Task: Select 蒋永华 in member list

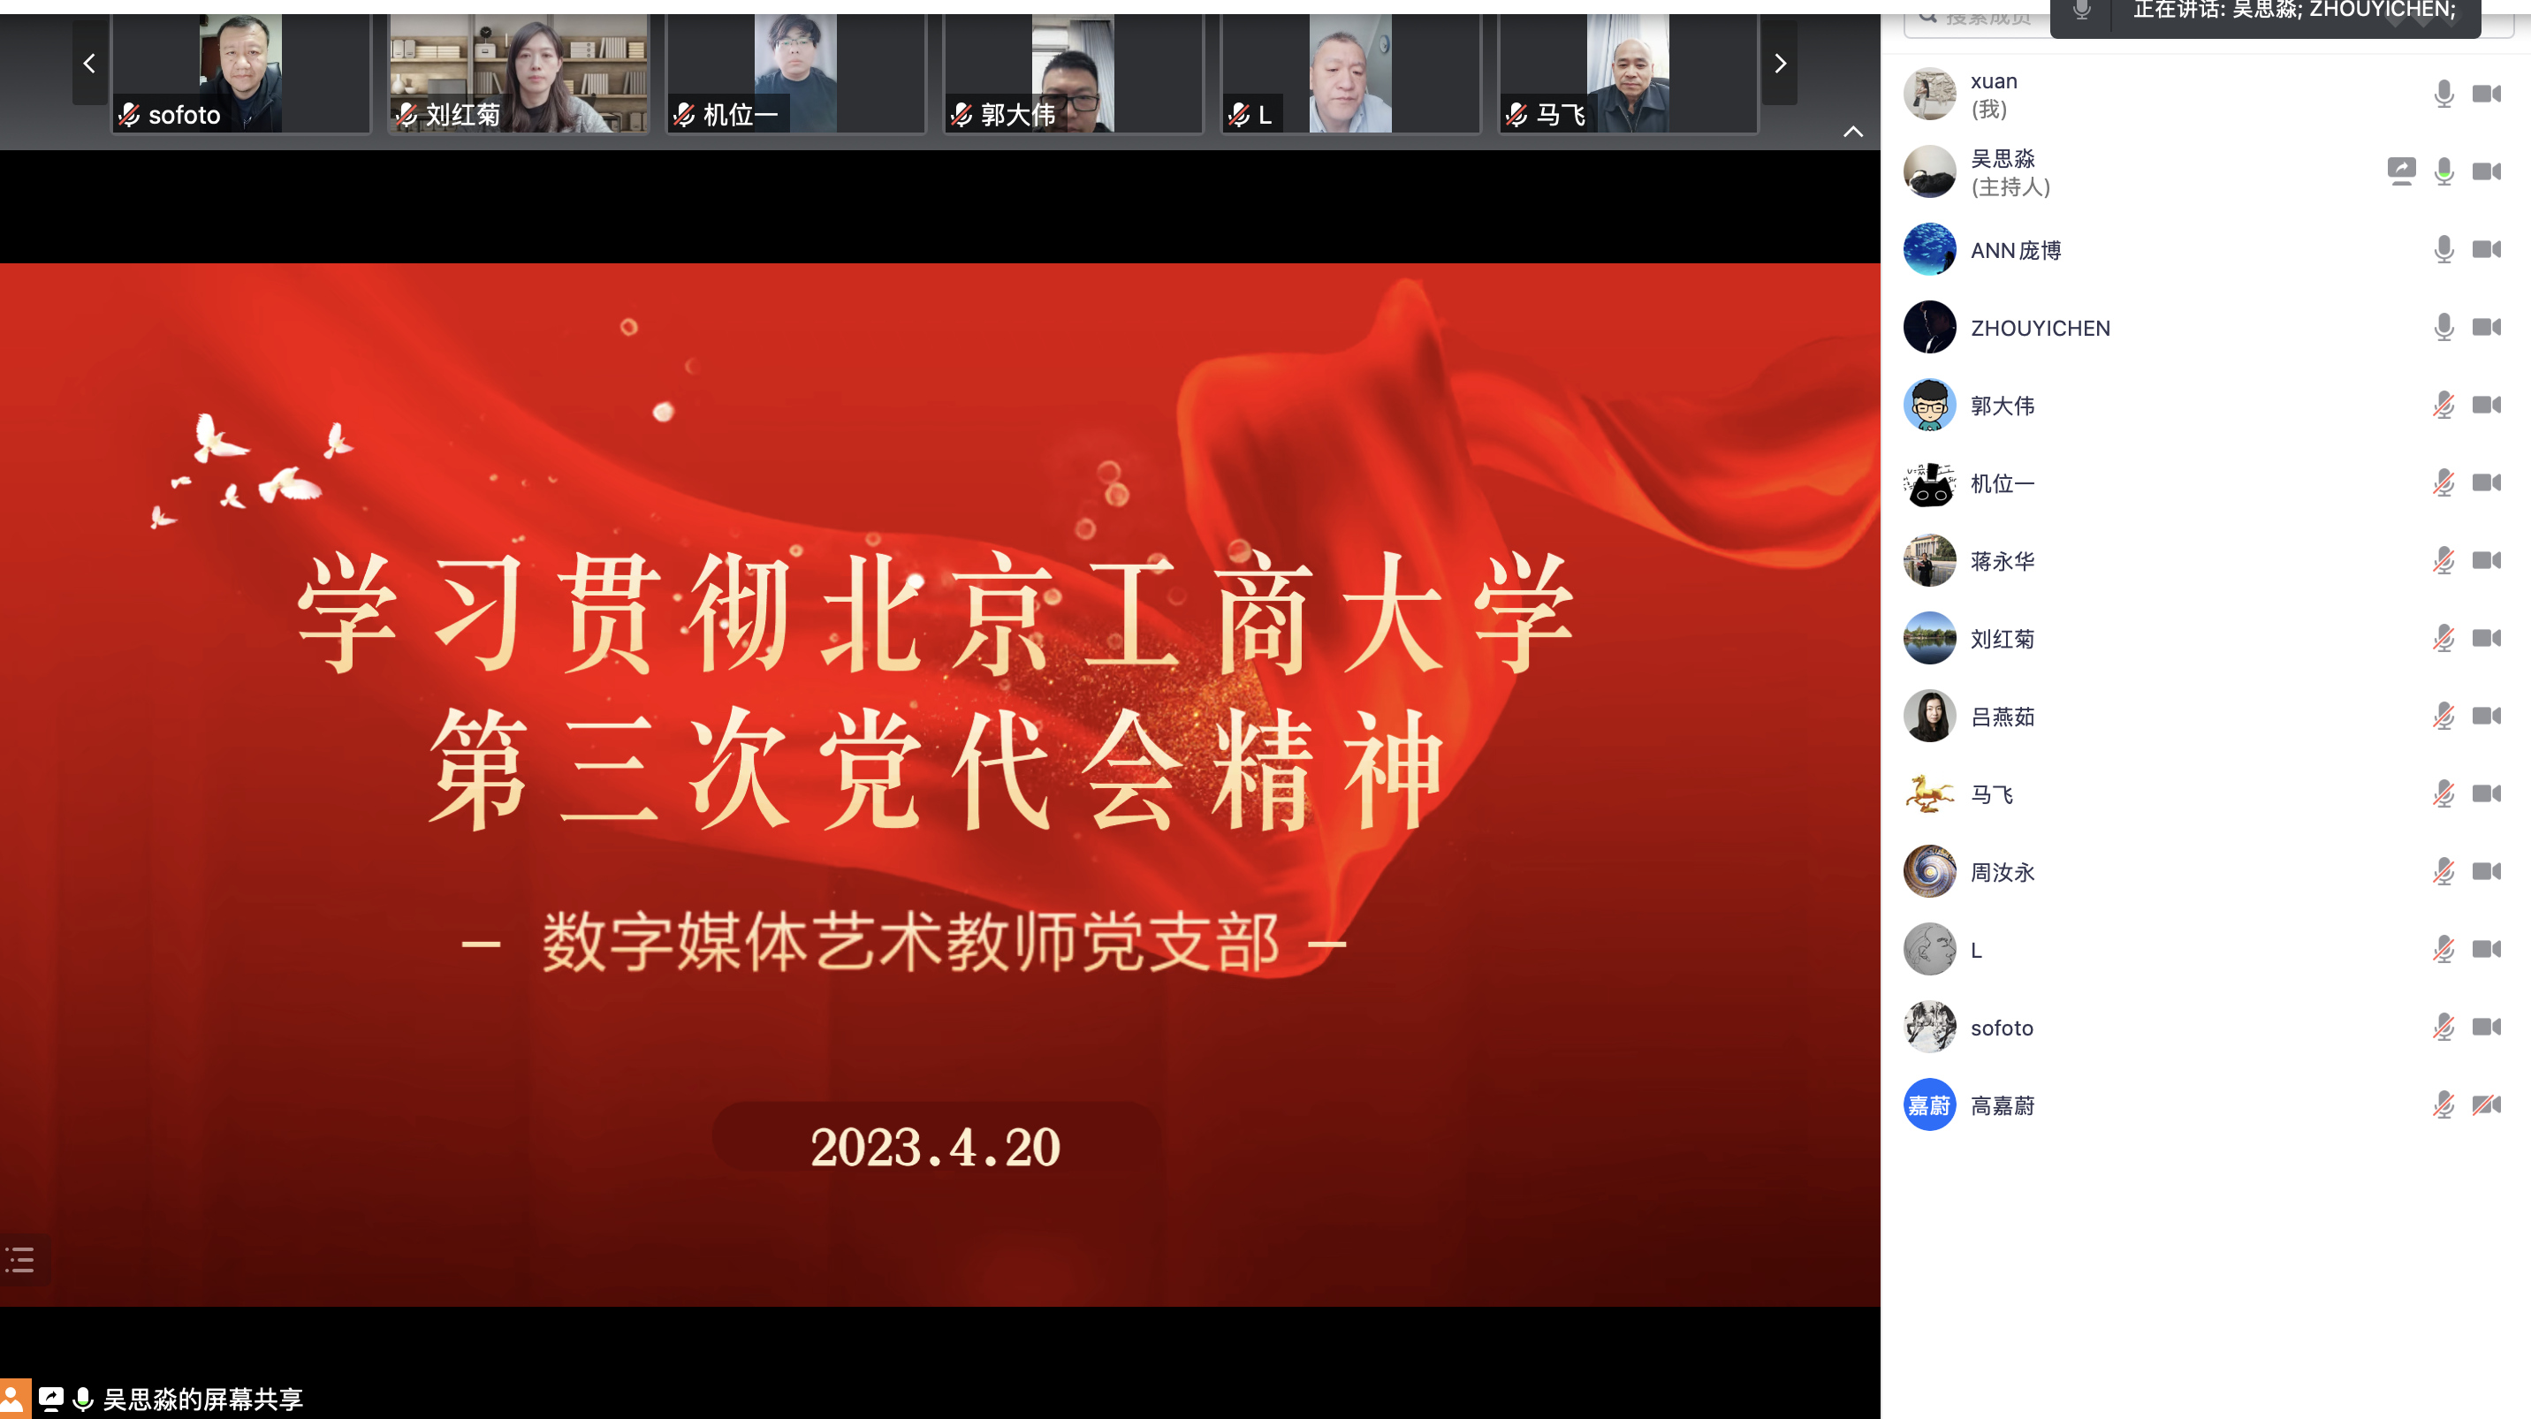Action: (2206, 561)
